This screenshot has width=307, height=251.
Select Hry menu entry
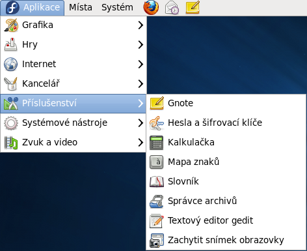click(x=73, y=45)
